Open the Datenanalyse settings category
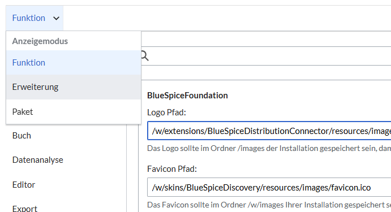The height and width of the screenshot is (212, 391). [38, 160]
